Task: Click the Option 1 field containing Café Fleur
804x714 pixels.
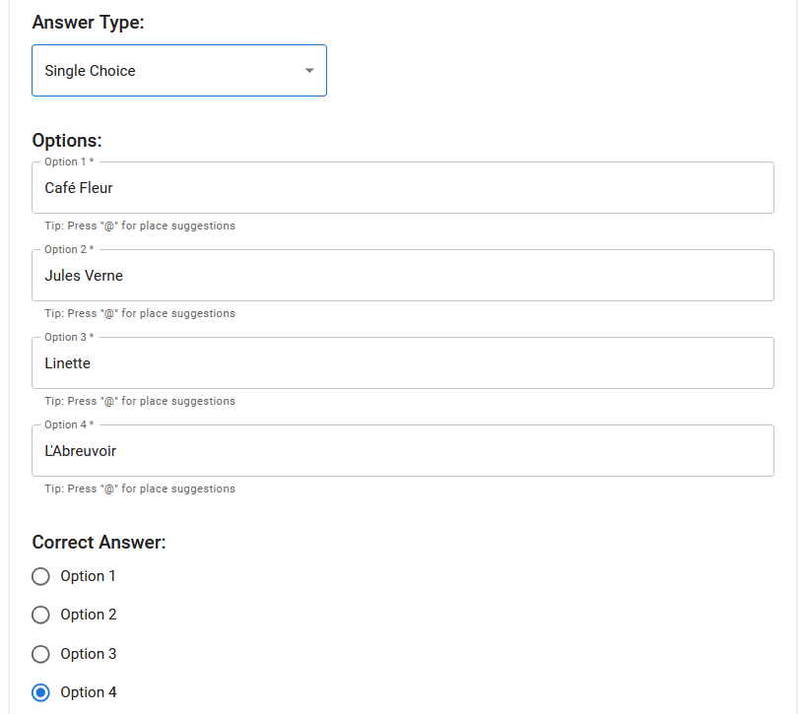Action: (402, 188)
